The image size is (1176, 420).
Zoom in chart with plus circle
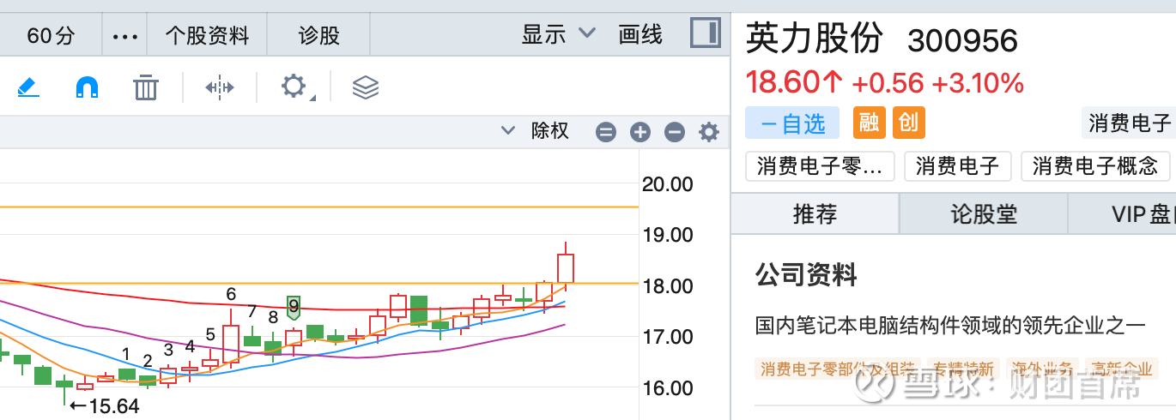(640, 132)
